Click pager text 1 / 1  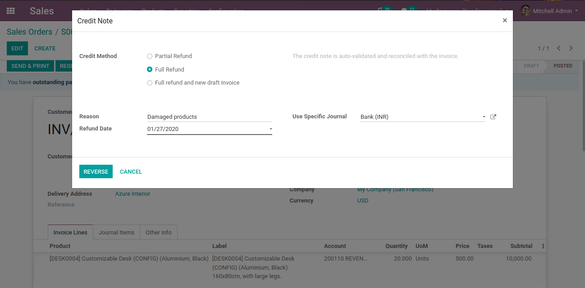click(544, 48)
